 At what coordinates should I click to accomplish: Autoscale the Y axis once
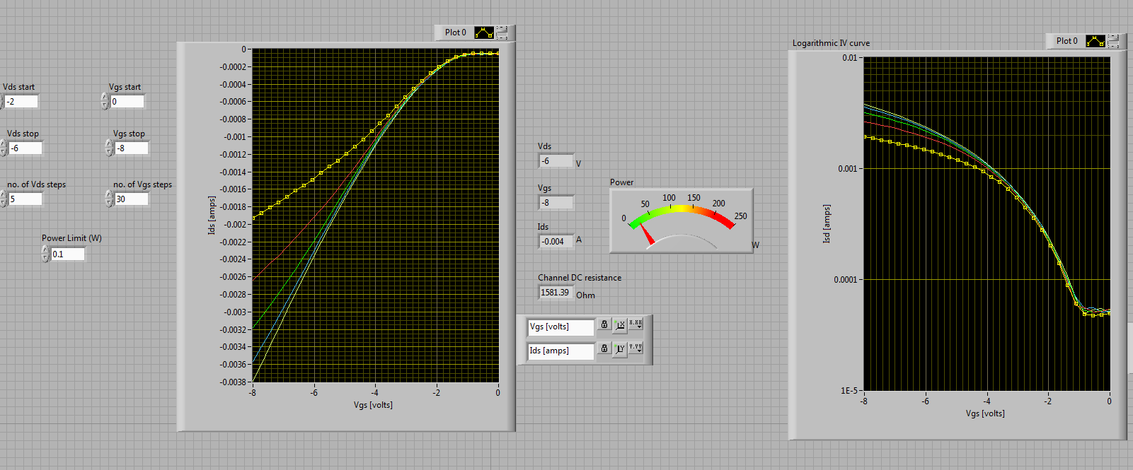pos(620,348)
